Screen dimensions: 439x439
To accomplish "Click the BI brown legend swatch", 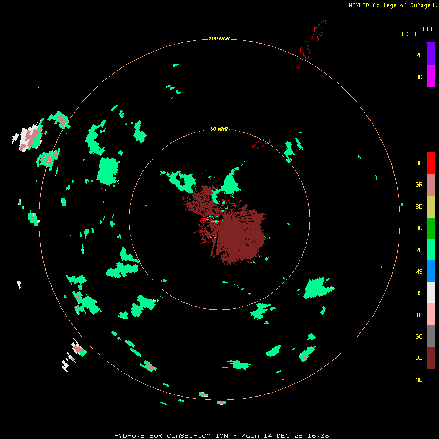I will 431,358.
